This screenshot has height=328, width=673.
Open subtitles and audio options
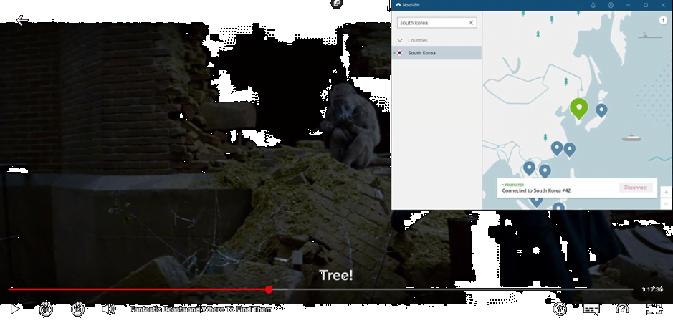[591, 309]
